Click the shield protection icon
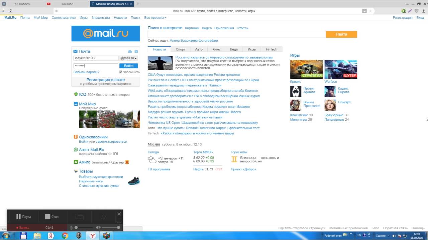Screen dimensions: 428x240 pos(416,11)
